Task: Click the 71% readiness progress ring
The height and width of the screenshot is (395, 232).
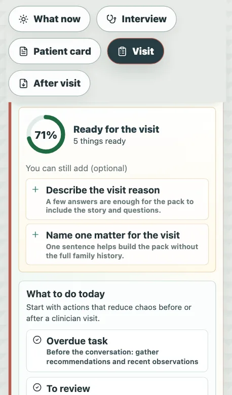Action: coord(46,135)
